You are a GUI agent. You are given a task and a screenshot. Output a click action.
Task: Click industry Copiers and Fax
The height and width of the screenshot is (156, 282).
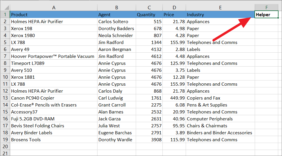[220, 98]
